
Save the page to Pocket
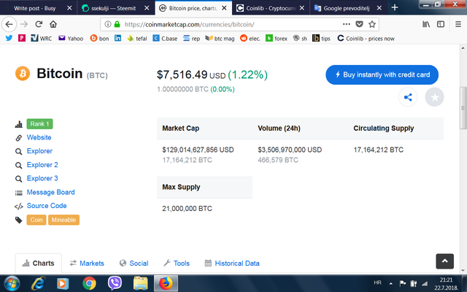pos(360,24)
